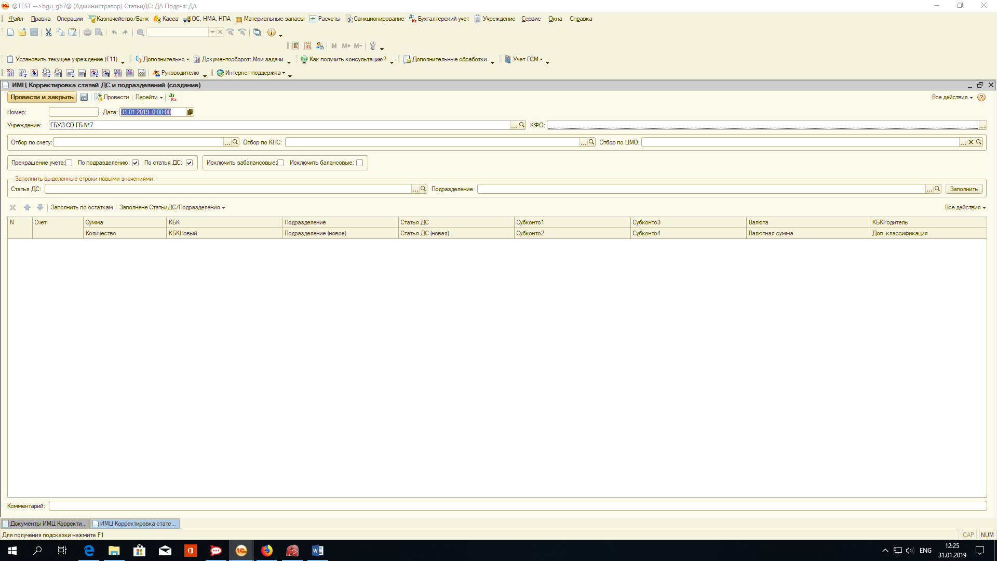997x561 pixels.
Task: Click the help question mark icon
Action: [x=981, y=97]
